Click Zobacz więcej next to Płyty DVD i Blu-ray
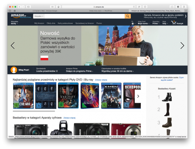 pos(101,80)
